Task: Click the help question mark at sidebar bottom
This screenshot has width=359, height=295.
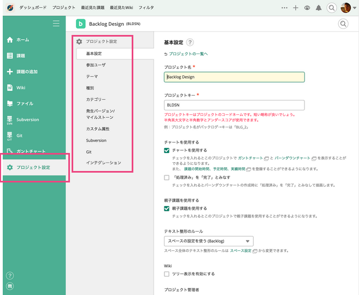Action: click(x=10, y=275)
